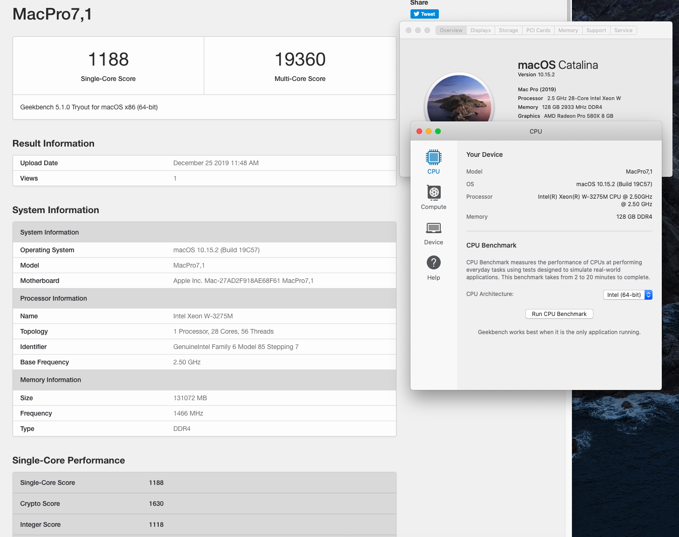Click Processor '2.5 GHz 28-Core Intel Xeon W'
This screenshot has height=537, width=679.
click(x=584, y=98)
